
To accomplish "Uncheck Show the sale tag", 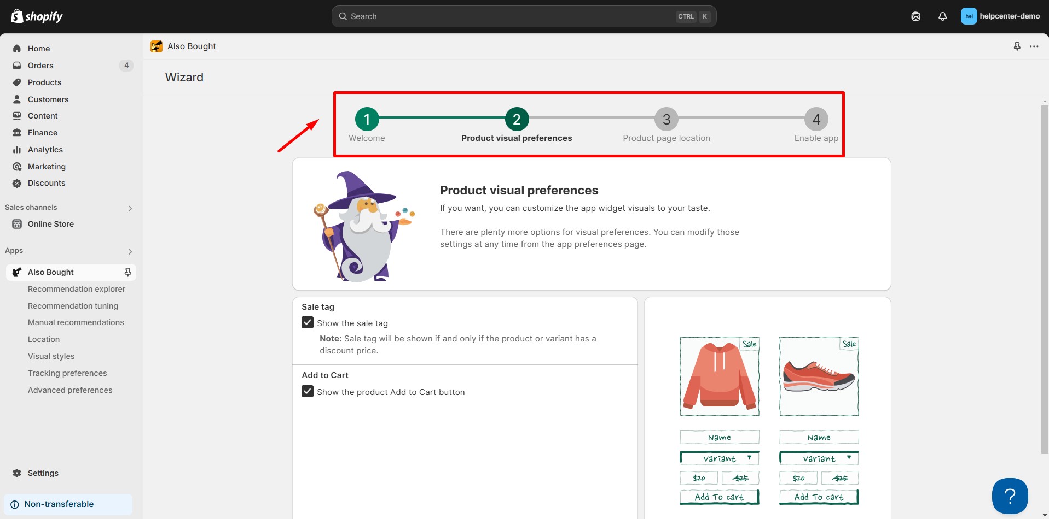I will [x=308, y=323].
